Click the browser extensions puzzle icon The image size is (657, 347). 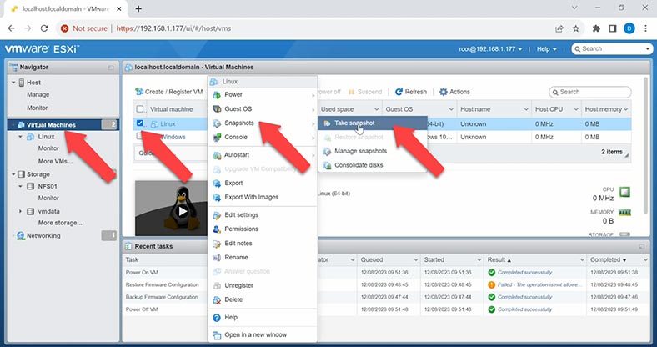tap(596, 28)
